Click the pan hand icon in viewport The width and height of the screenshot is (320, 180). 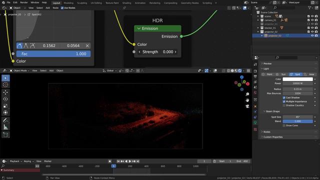247,100
